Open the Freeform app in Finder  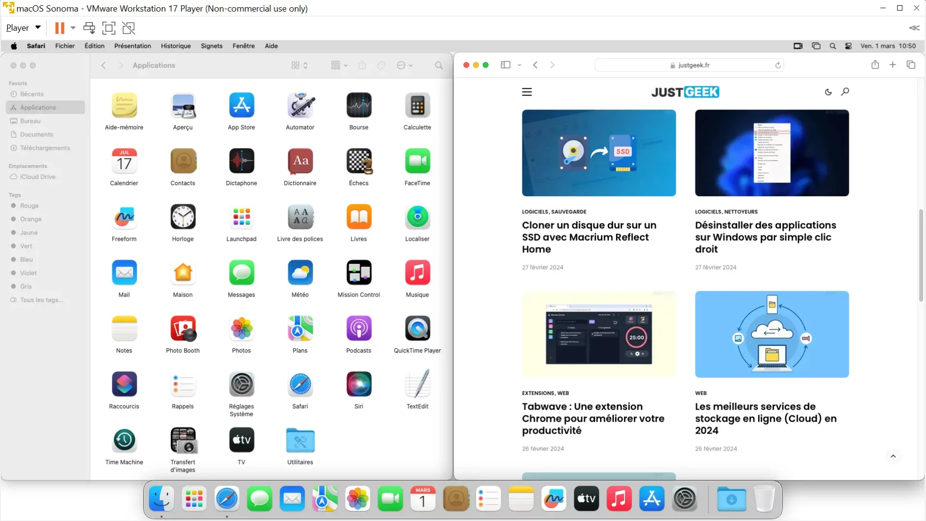124,217
